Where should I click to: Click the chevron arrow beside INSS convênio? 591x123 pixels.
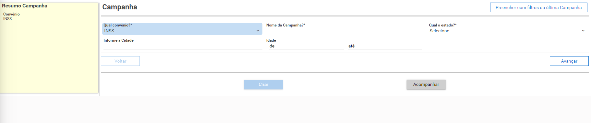[x=258, y=31]
